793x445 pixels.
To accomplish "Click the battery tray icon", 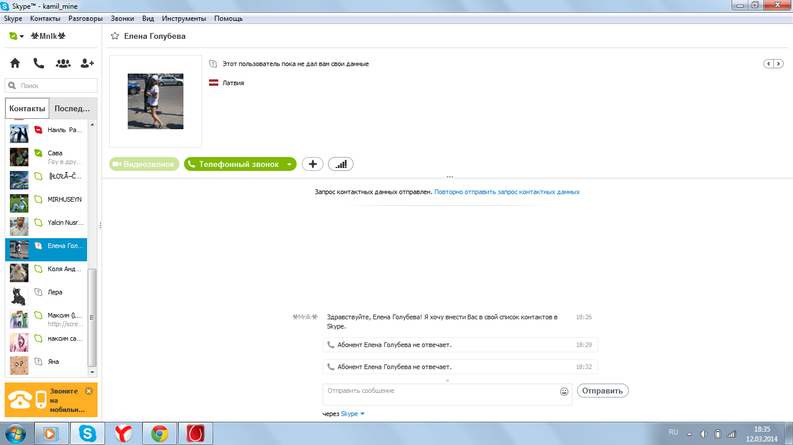I will click(718, 433).
